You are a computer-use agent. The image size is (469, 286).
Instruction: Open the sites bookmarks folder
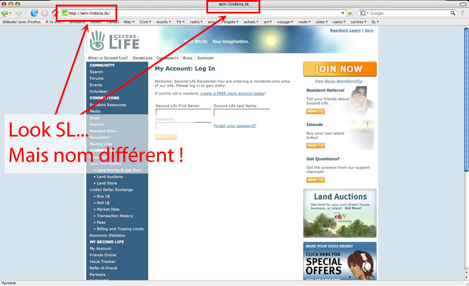[321, 22]
